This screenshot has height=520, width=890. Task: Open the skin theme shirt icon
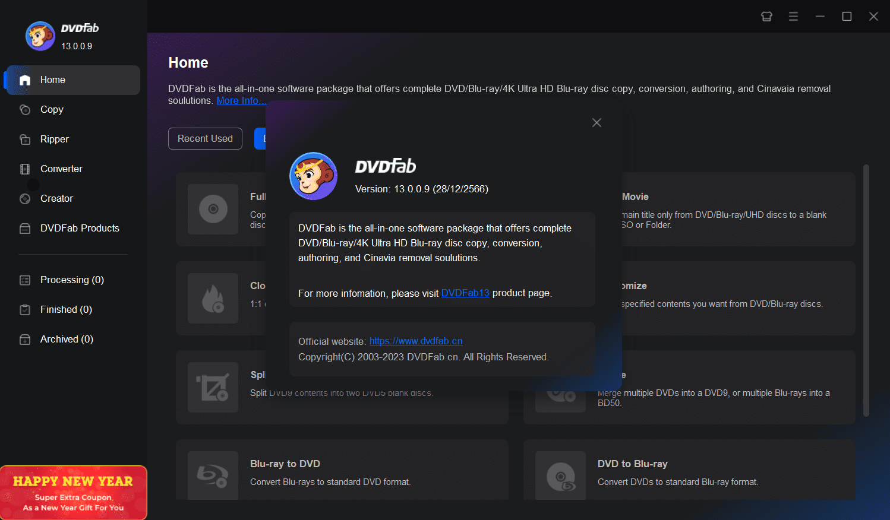coord(767,17)
